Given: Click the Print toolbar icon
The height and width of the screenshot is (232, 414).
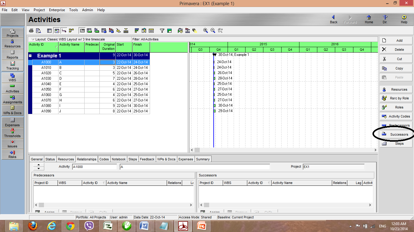Looking at the screenshot, I should point(31,31).
